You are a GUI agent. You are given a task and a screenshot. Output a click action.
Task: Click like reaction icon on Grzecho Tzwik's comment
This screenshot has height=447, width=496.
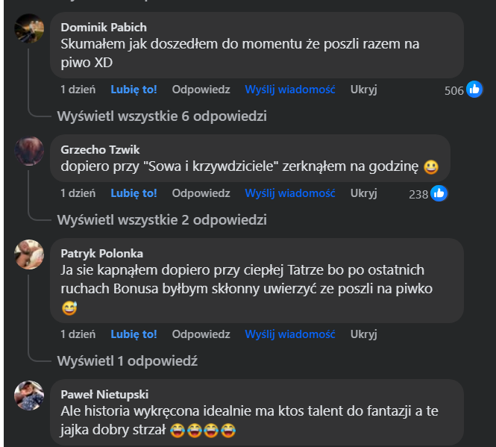(439, 194)
